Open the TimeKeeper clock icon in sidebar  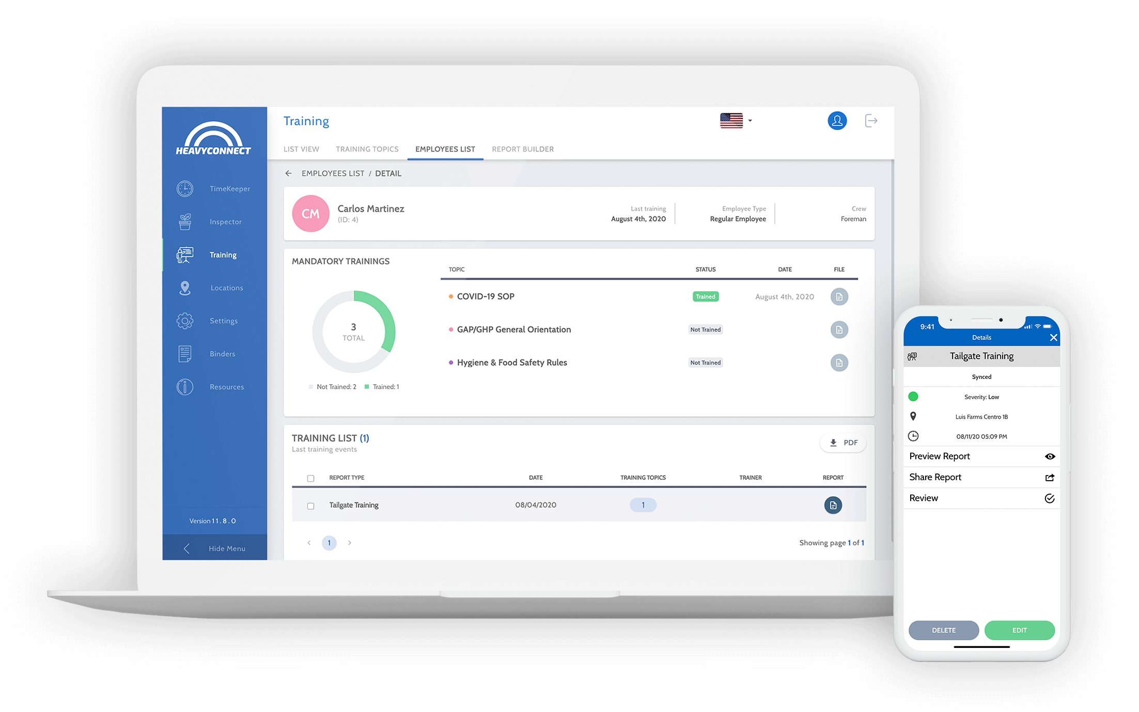coord(185,189)
